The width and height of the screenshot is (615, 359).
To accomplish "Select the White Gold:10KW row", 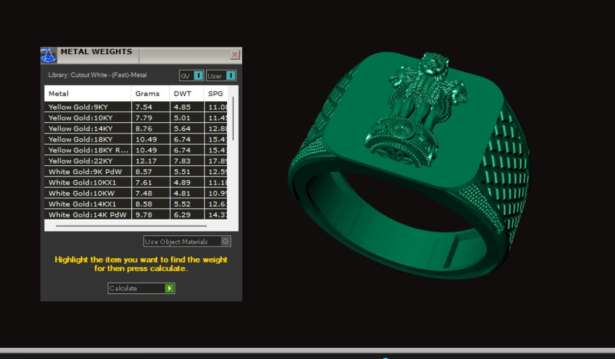I will click(x=136, y=193).
